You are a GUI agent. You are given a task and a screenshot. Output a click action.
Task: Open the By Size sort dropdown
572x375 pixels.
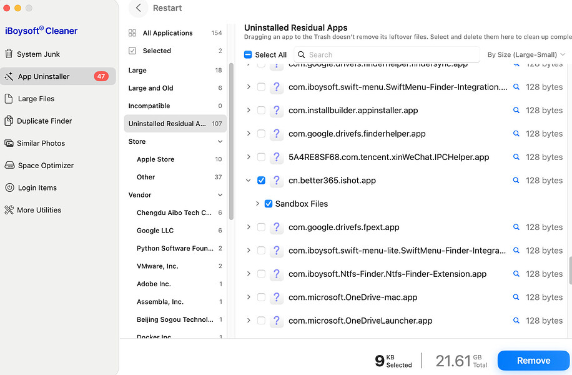tap(526, 55)
